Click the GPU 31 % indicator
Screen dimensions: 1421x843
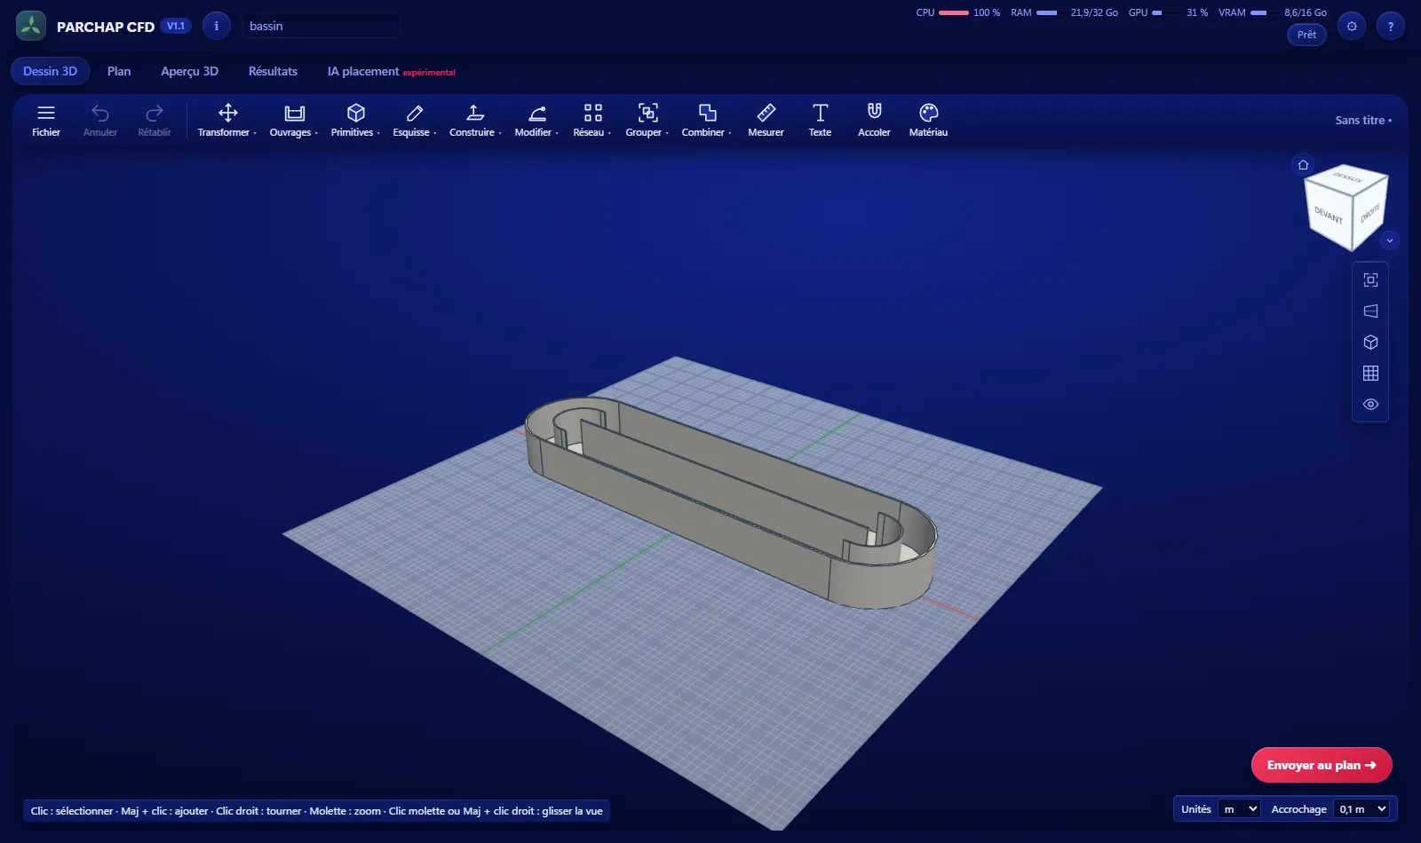click(1168, 12)
